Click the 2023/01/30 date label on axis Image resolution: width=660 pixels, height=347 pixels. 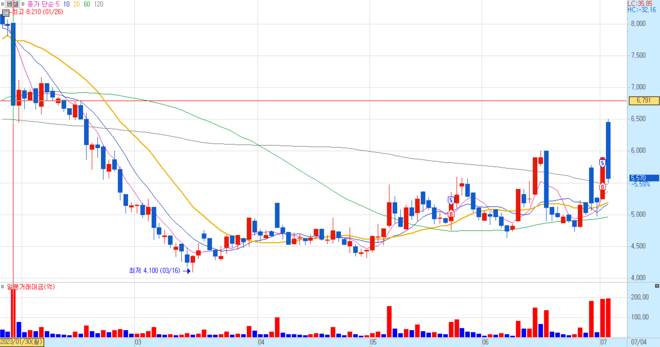[x=22, y=342]
